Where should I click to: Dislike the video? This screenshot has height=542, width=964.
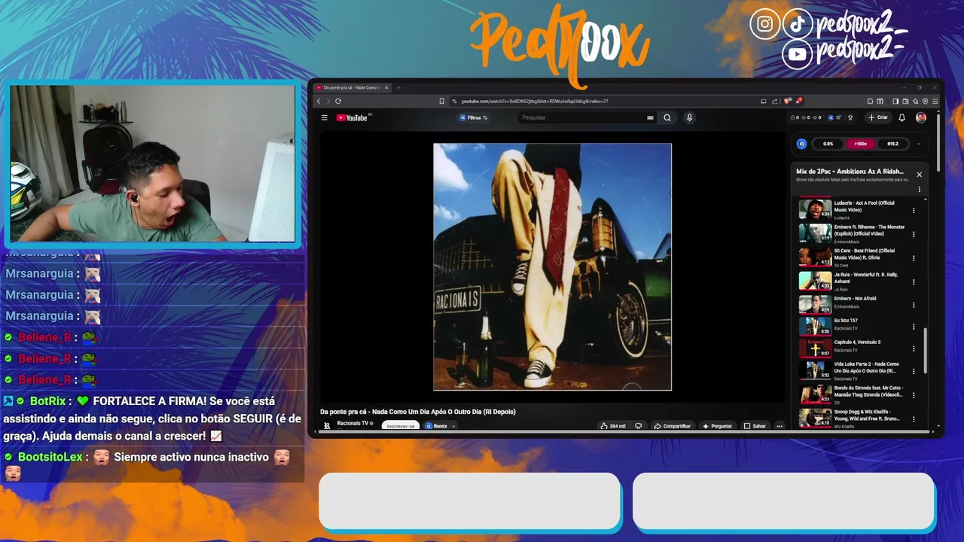639,426
